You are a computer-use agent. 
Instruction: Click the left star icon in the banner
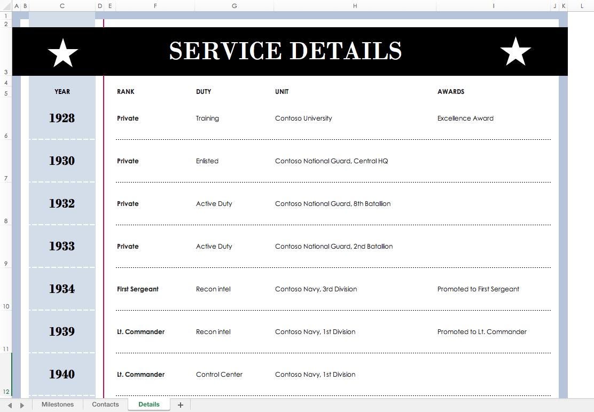[62, 52]
